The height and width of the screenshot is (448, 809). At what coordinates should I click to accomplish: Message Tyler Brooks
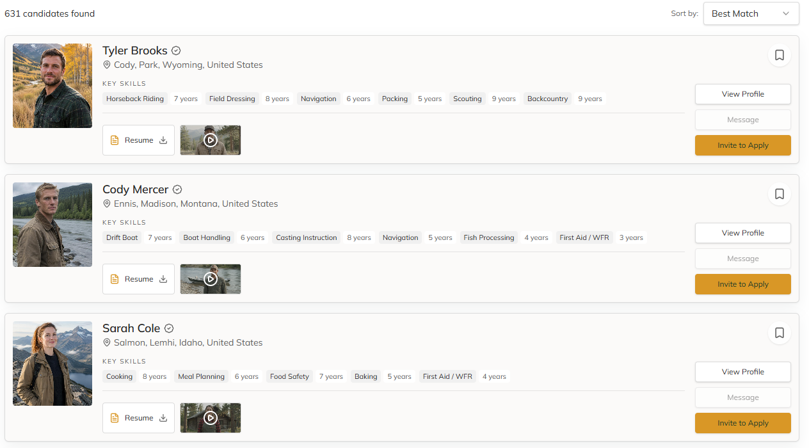pos(743,120)
